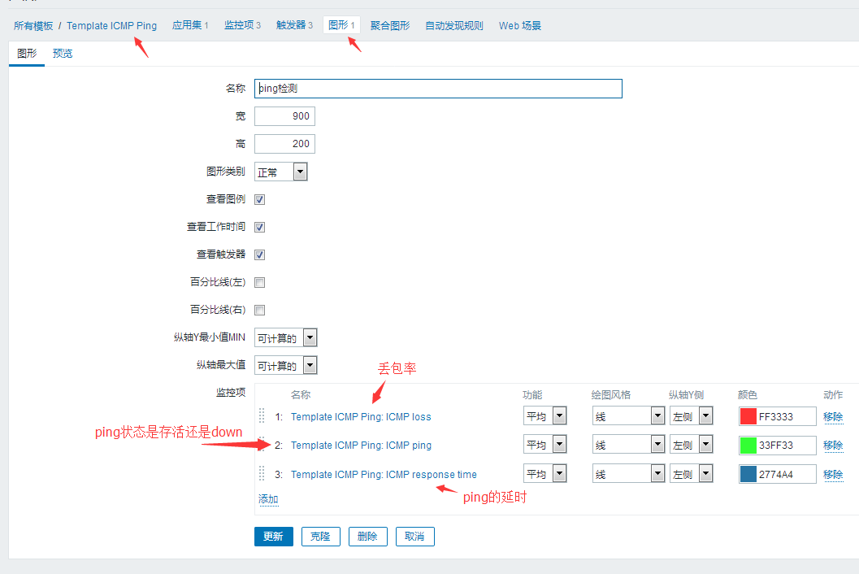Uncheck the 查看工作时间 checkbox
Screen dimensions: 859x574
(260, 227)
